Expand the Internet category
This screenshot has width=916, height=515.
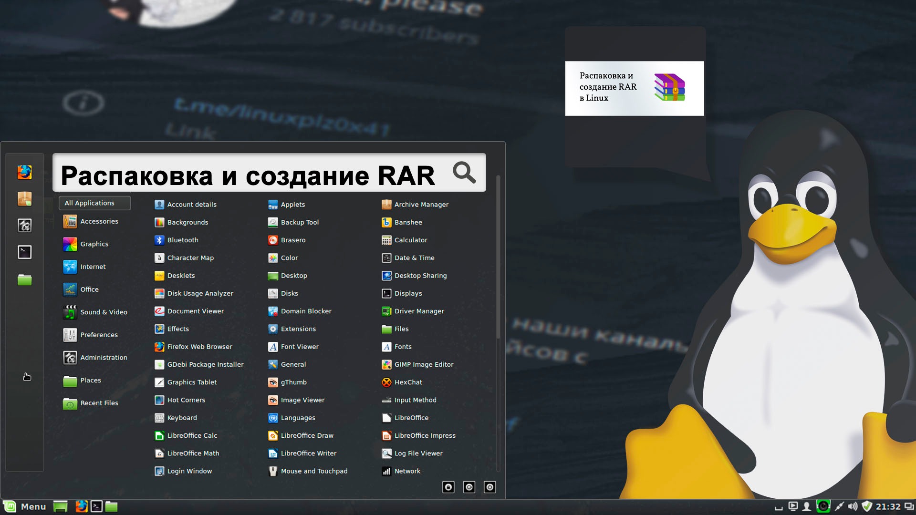click(92, 266)
